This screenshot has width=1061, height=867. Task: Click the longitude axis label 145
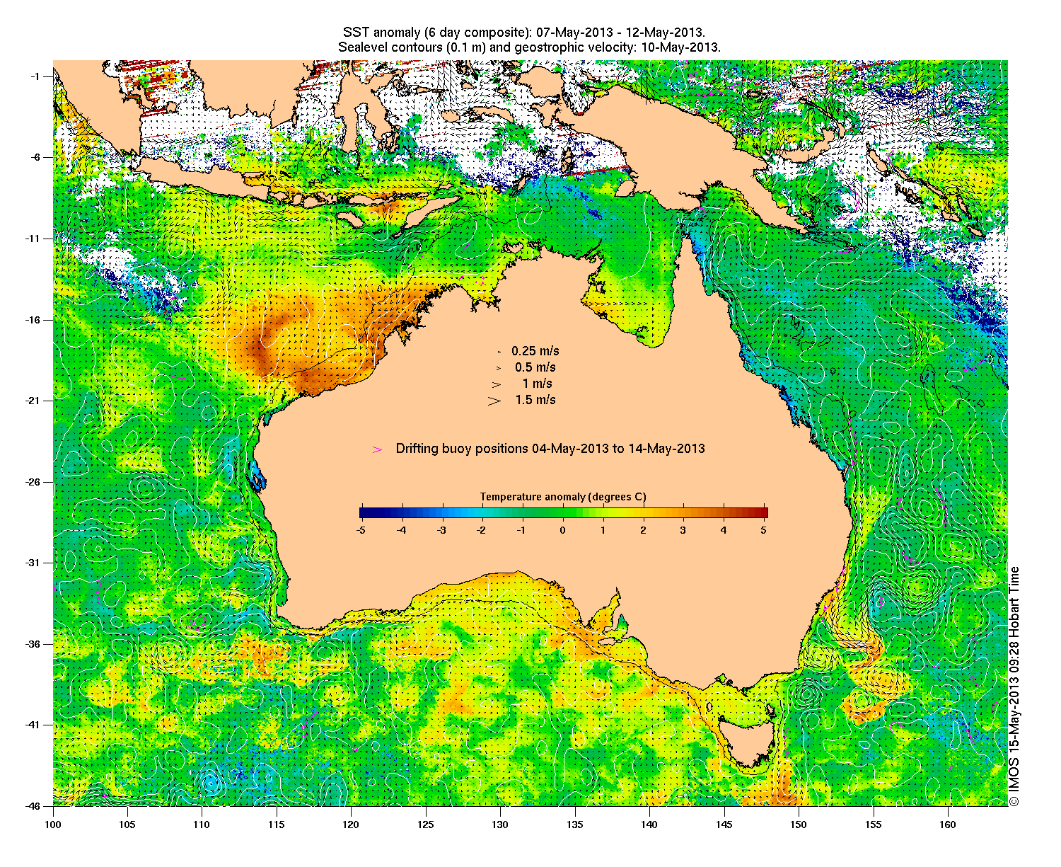(724, 825)
